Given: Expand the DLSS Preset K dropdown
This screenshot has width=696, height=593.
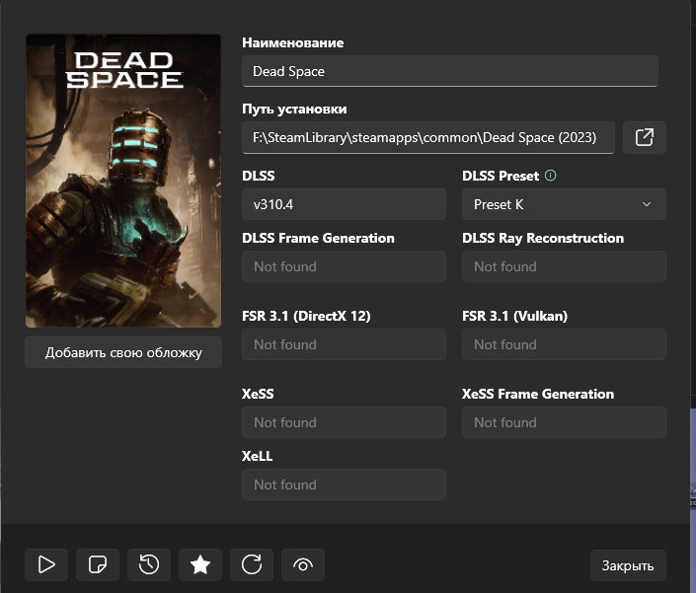Looking at the screenshot, I should click(564, 204).
